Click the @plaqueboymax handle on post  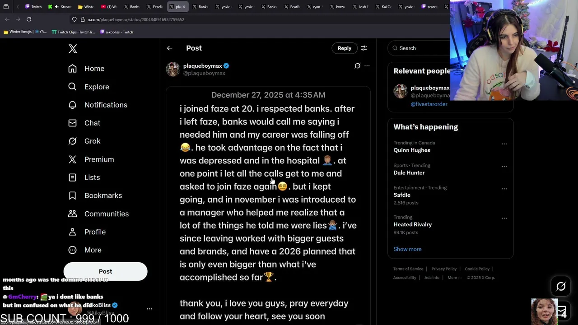click(x=204, y=73)
